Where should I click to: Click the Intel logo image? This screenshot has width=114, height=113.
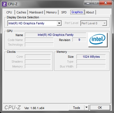[x=98, y=40]
